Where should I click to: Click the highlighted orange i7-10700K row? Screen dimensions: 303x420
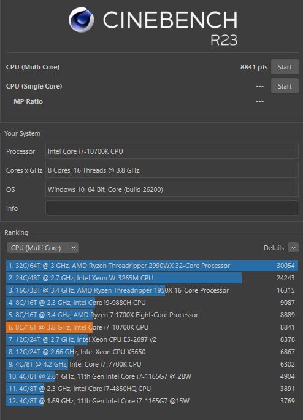(x=152, y=327)
